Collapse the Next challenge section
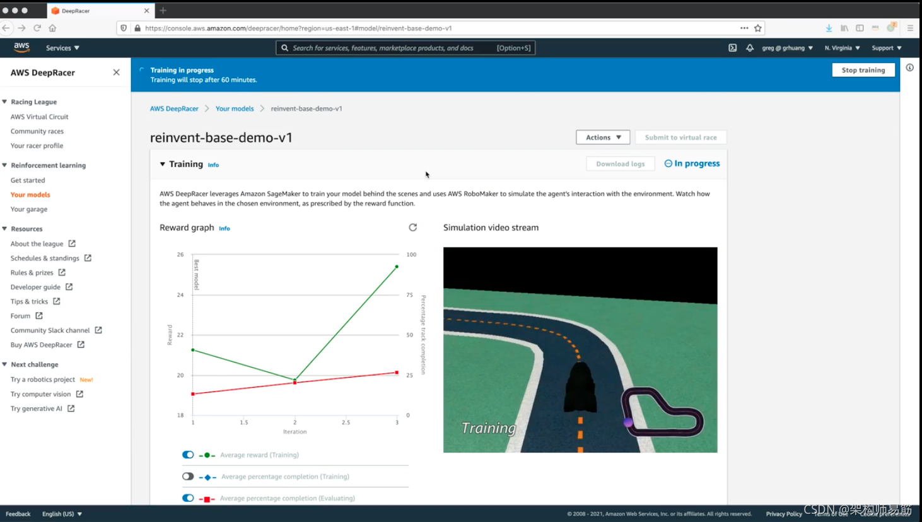The height and width of the screenshot is (522, 922). (4, 364)
